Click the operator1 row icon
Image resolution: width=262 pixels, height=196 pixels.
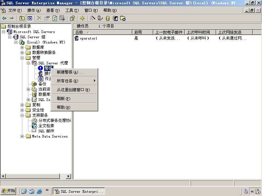(77, 38)
